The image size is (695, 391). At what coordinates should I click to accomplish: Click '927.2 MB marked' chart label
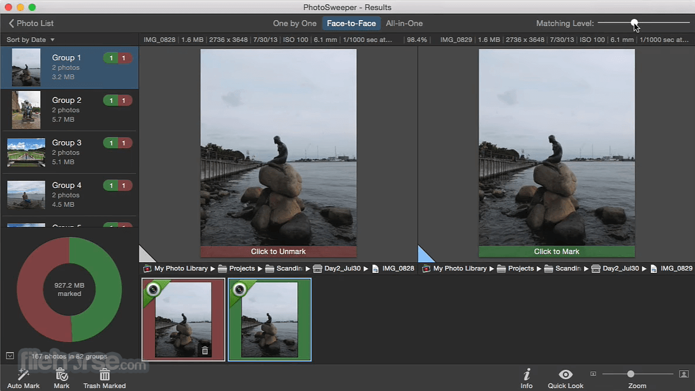pyautogui.click(x=69, y=289)
